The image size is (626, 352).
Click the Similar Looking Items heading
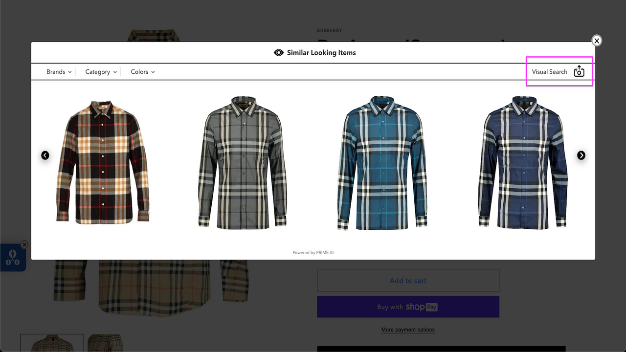[321, 53]
